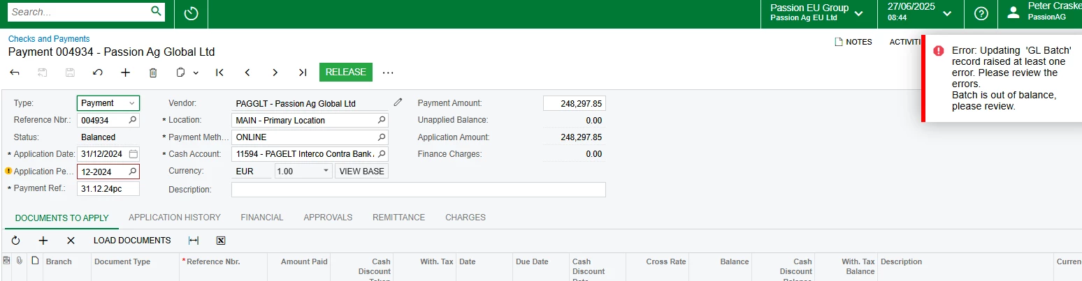Viewport: 1082px width, 281px height.
Task: Click the red error notification icon
Action: (x=939, y=51)
